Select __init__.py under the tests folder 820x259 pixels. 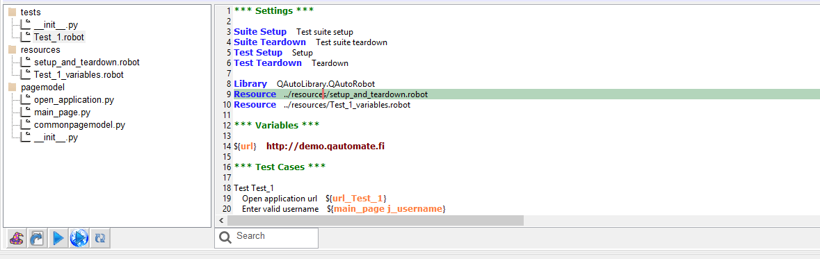56,24
